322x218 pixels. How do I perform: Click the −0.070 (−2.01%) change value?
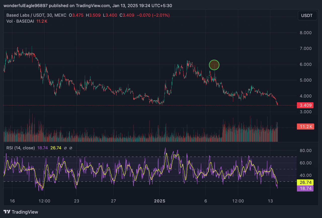(x=153, y=15)
